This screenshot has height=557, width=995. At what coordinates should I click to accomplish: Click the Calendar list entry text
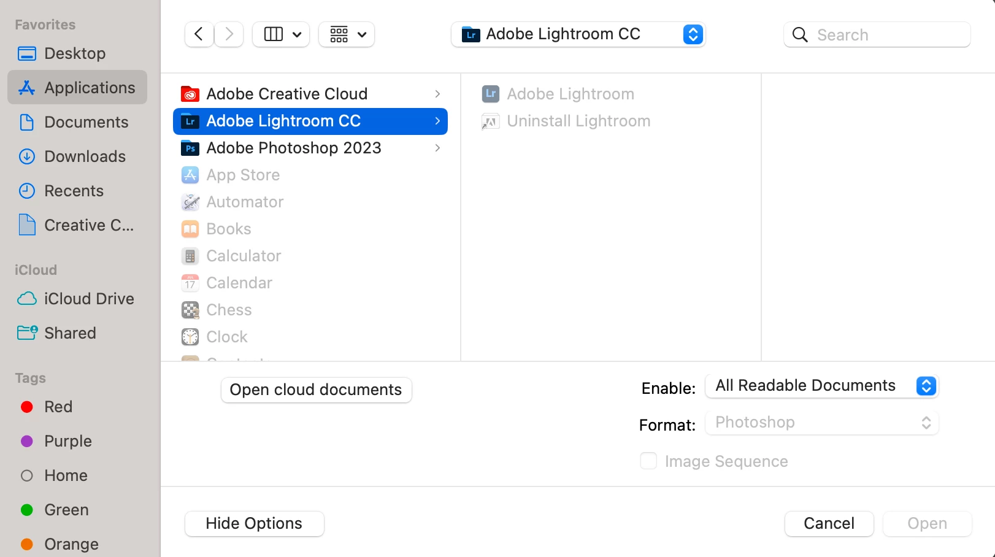point(239,283)
